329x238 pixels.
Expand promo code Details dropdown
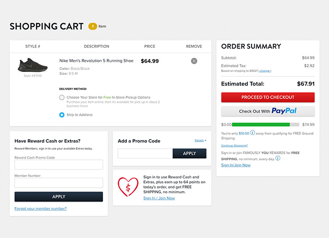coord(200,140)
